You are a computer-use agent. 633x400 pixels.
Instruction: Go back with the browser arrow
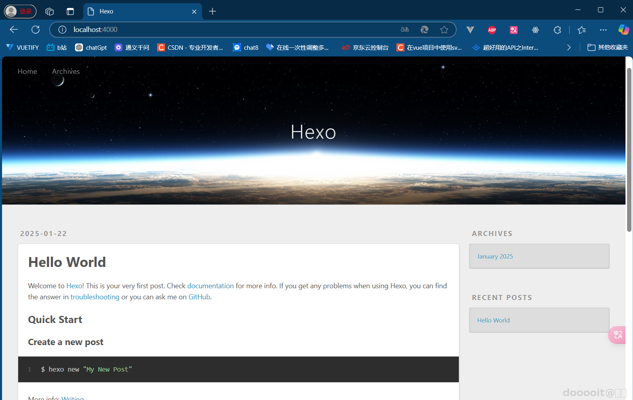coord(14,30)
